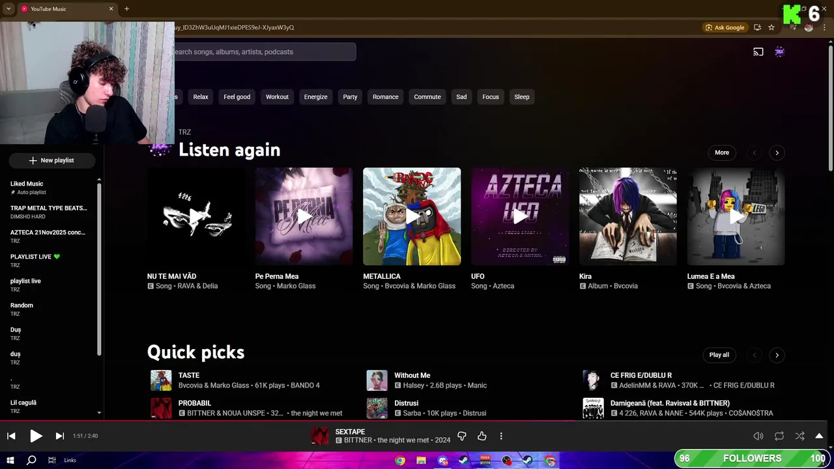Viewport: 834px width, 469px height.
Task: Play TASTE in Quick picks
Action: pos(161,380)
